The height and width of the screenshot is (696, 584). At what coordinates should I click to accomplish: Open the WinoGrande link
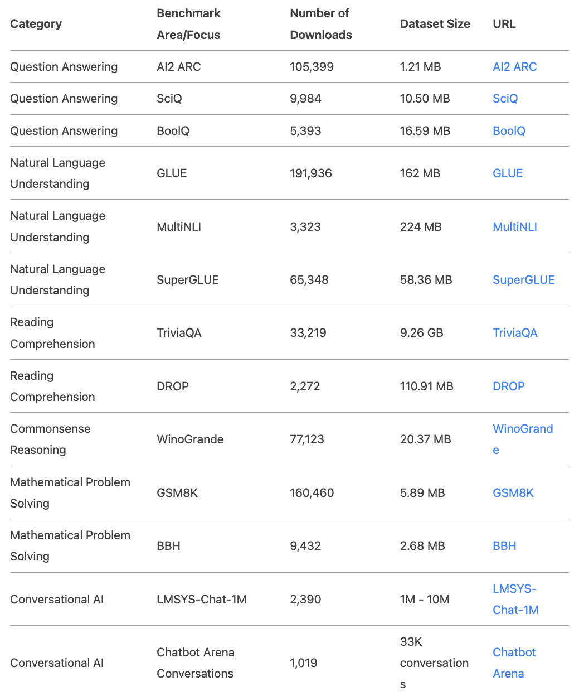(523, 439)
